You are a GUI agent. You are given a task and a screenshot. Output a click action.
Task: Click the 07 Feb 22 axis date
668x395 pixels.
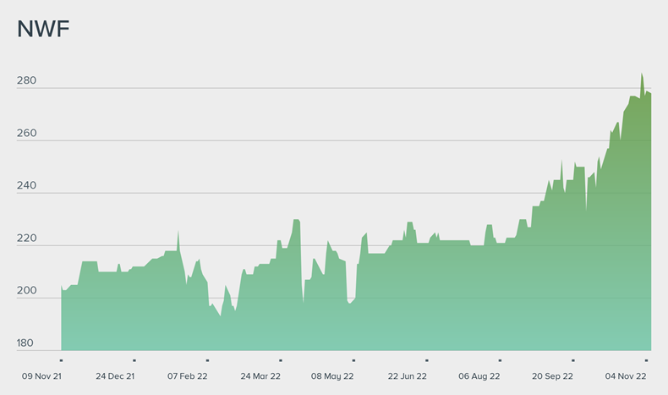pos(188,376)
